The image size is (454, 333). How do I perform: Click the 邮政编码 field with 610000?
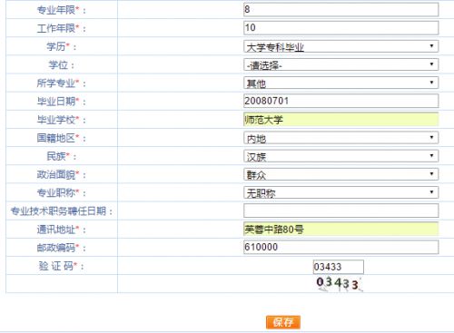pyautogui.click(x=340, y=247)
